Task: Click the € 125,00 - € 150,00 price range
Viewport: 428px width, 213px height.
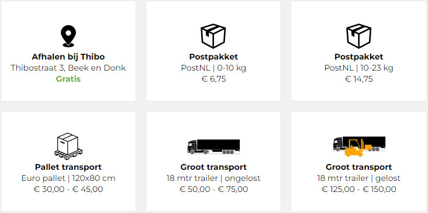Action: (358, 189)
